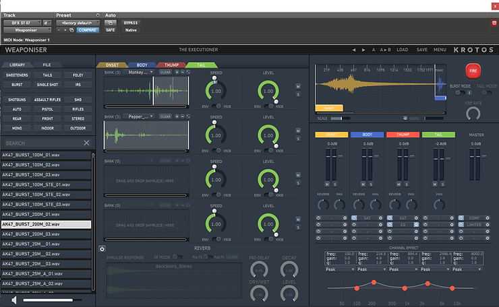Toggle the Burst Mode switch
499x307 pixels.
[x=459, y=93]
